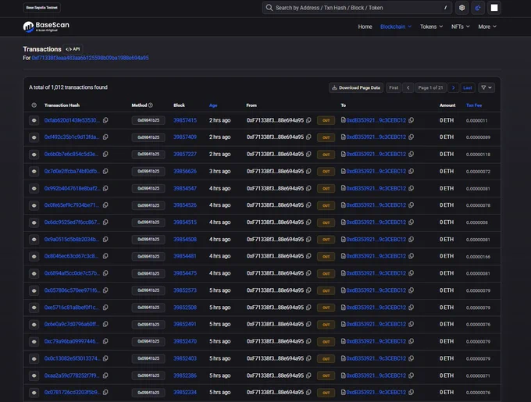Copy To address in block 39854526 row
Screen dimensions: 531x402
click(x=411, y=205)
